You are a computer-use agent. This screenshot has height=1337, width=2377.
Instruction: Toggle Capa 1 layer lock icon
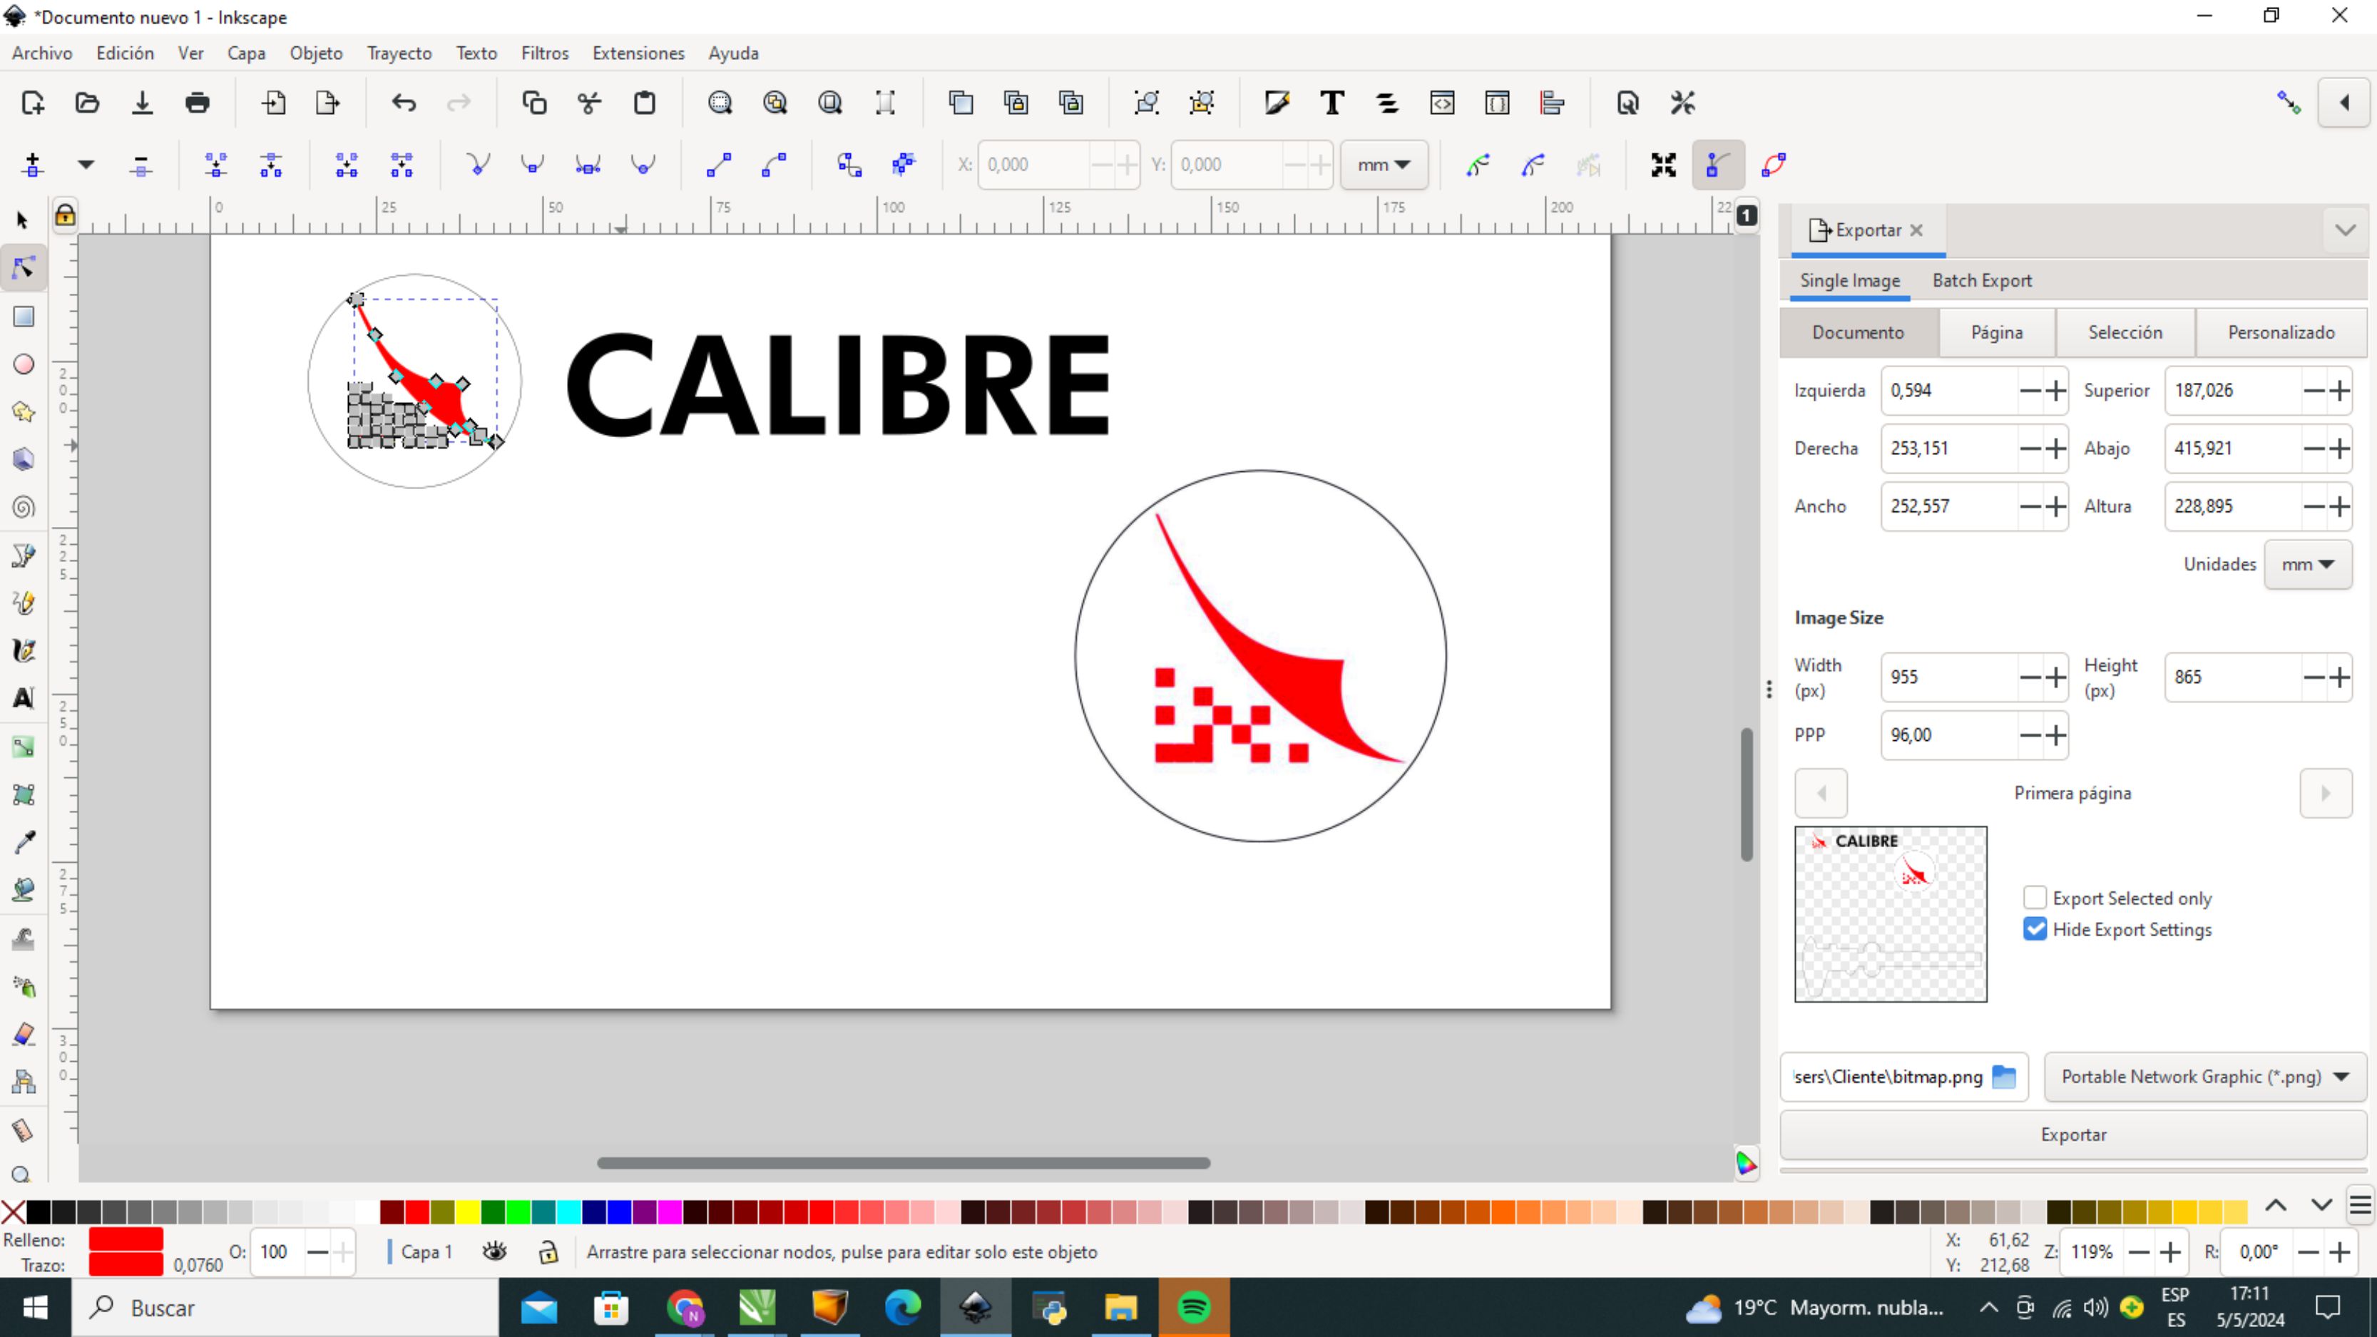click(548, 1251)
